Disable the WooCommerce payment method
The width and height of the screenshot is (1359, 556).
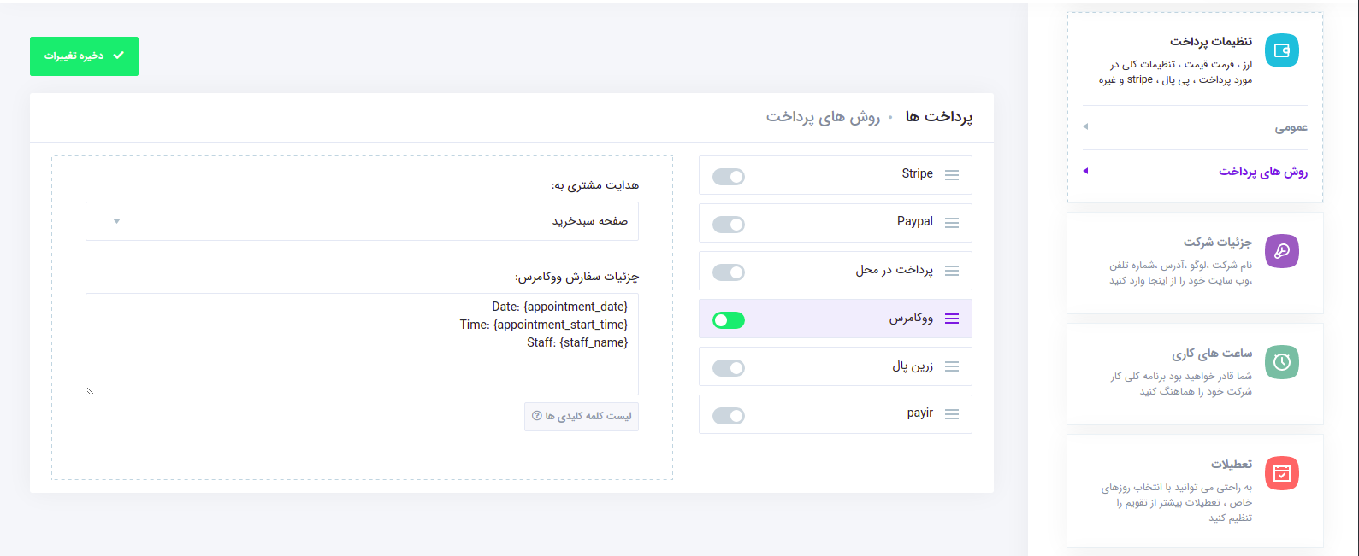point(728,319)
